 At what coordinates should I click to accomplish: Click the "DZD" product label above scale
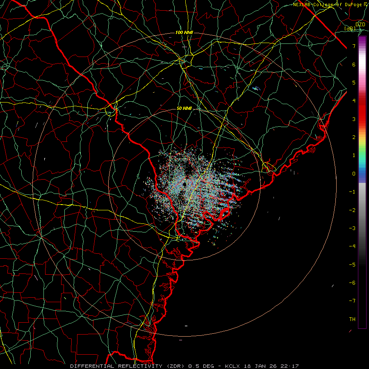[x=360, y=25]
